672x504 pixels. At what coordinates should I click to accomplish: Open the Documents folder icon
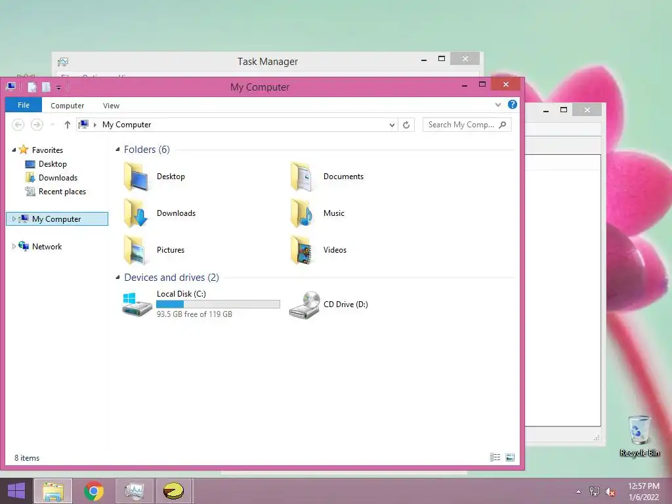(x=303, y=177)
